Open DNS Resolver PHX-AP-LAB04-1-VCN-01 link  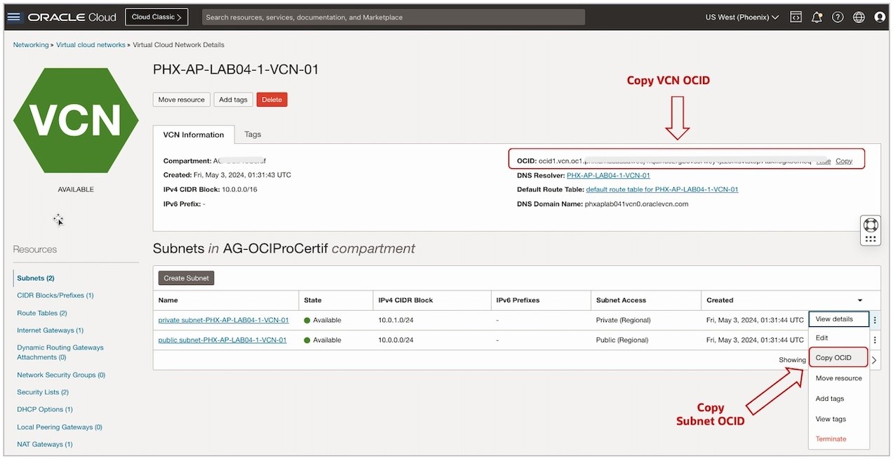pyautogui.click(x=608, y=175)
